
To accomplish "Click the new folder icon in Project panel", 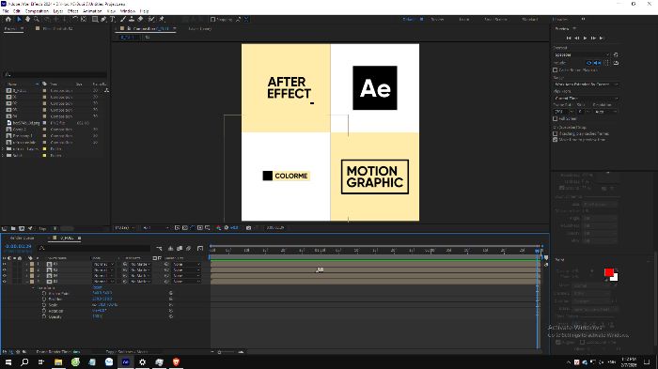I will [x=13, y=228].
